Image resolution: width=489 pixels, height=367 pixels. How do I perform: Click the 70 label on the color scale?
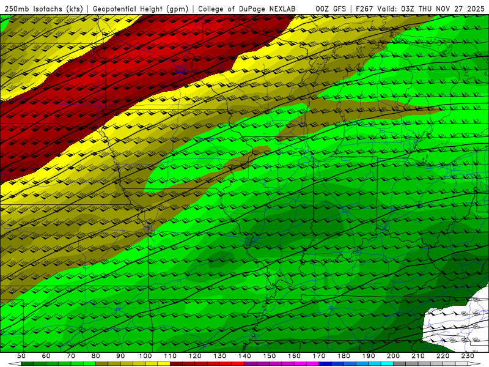click(71, 356)
